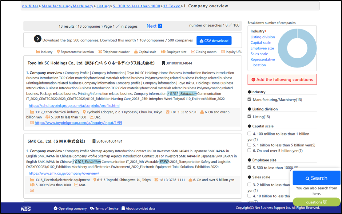Click phone icon beside +81 3-3272-5731
Image resolution: width=342 pixels, height=214 pixels.
coord(168,112)
